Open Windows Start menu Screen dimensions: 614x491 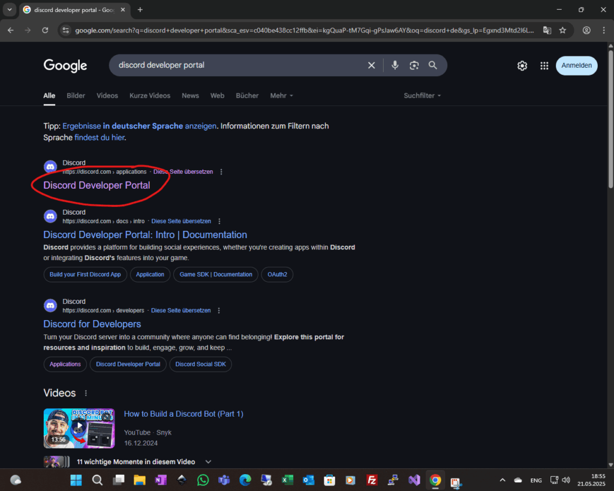76,480
